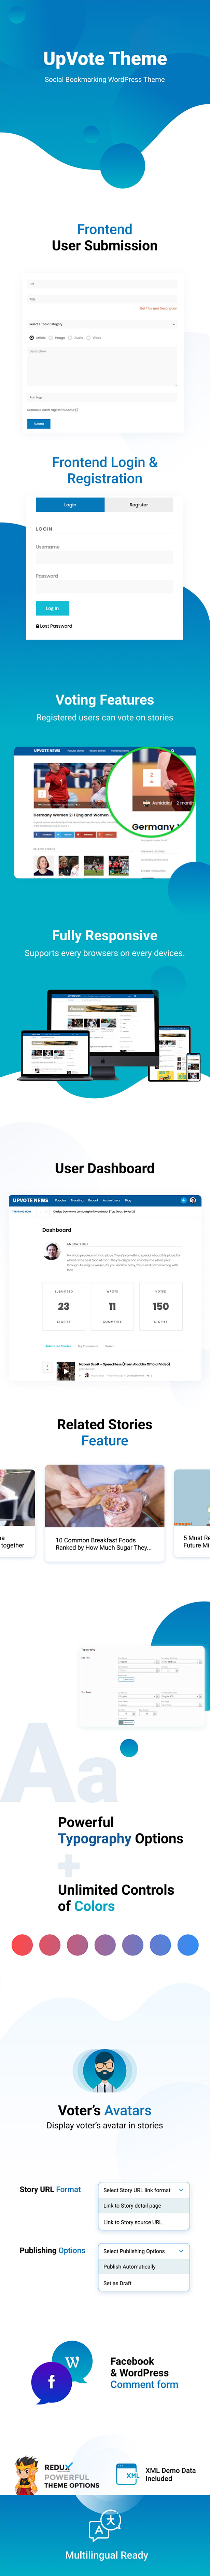The height and width of the screenshot is (2576, 210).
Task: Switch to the Register tab
Action: click(x=139, y=505)
